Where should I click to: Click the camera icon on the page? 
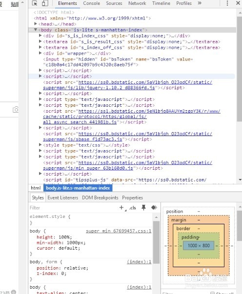point(16,110)
